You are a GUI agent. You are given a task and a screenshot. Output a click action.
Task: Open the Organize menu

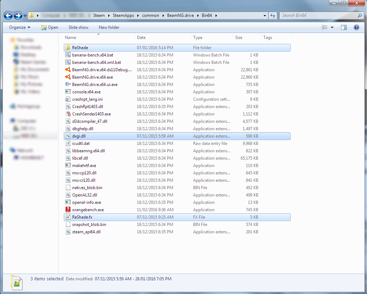20,27
